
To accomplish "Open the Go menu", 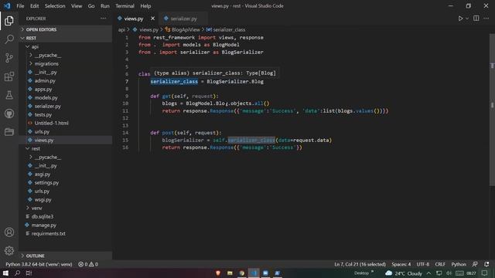I will (91, 6).
